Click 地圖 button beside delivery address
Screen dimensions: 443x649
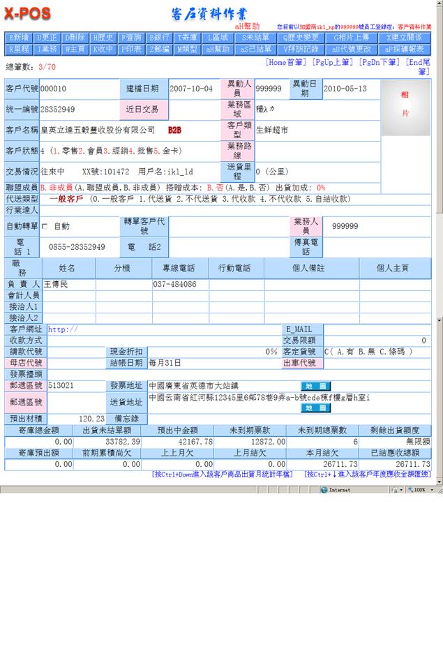[316, 408]
